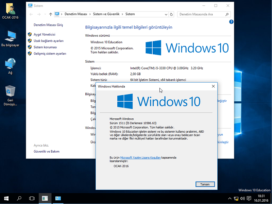Open the network status tray icon
This screenshot has height=204, width=272.
coord(236,199)
